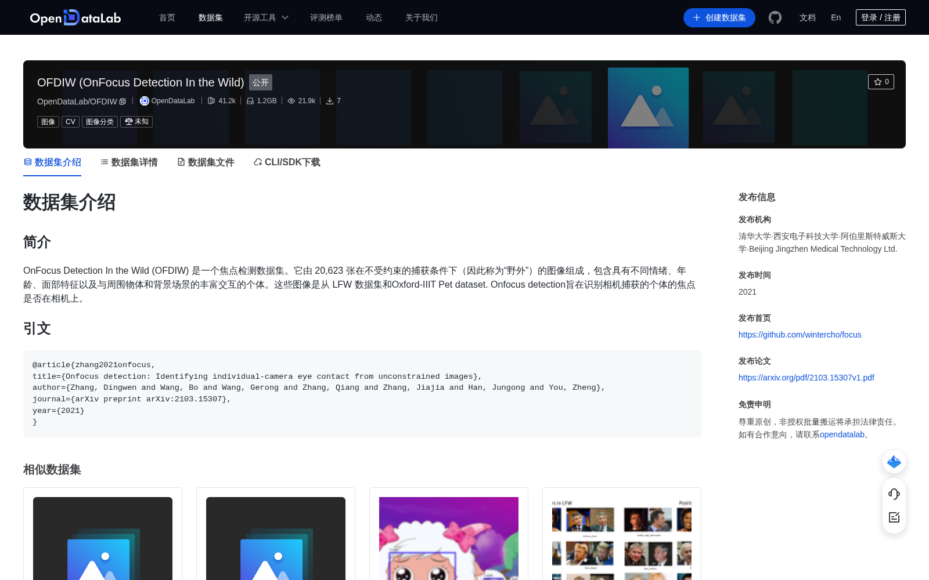Click the license scale icon tag

(136, 122)
